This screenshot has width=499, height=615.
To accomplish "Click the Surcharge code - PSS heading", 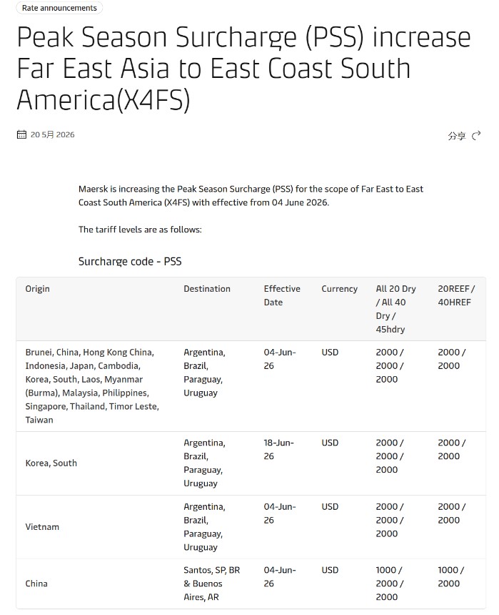I will [130, 262].
